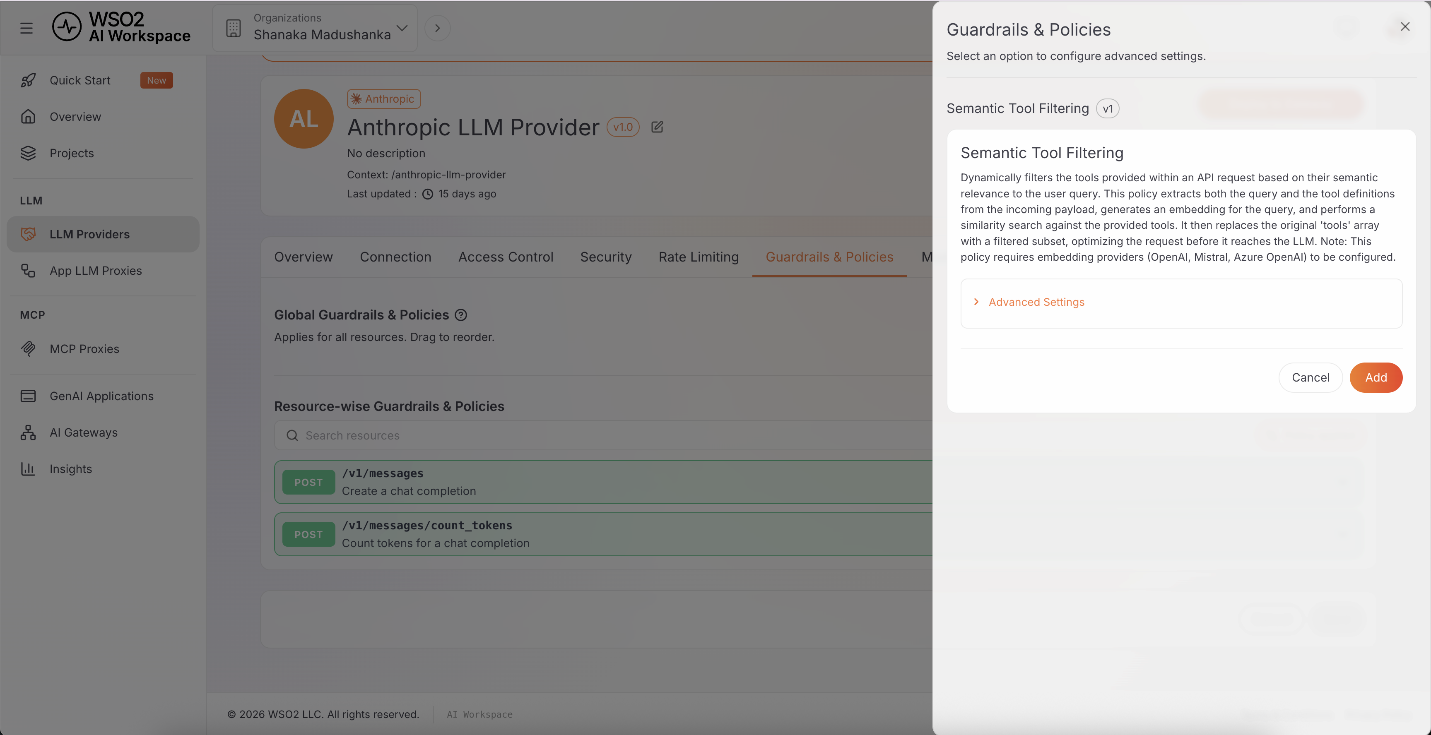Image resolution: width=1431 pixels, height=735 pixels.
Task: Click the '15 days ago' timestamp
Action: 467,194
